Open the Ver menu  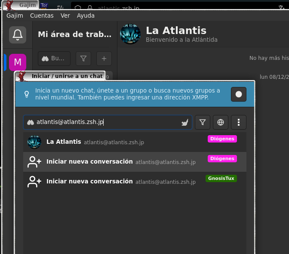[x=65, y=15]
